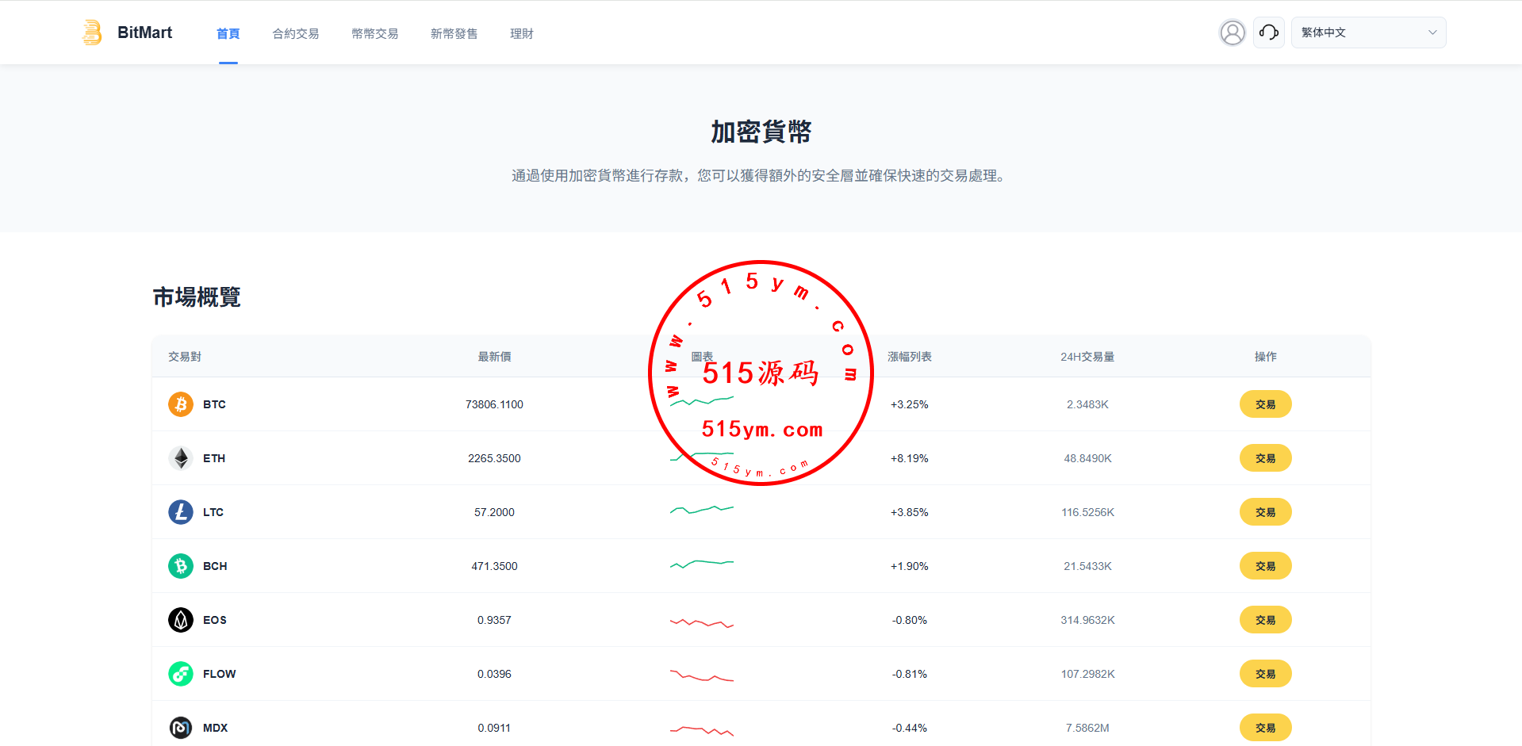Select the 理財 navigation item
Image resolution: width=1522 pixels, height=746 pixels.
pyautogui.click(x=522, y=33)
